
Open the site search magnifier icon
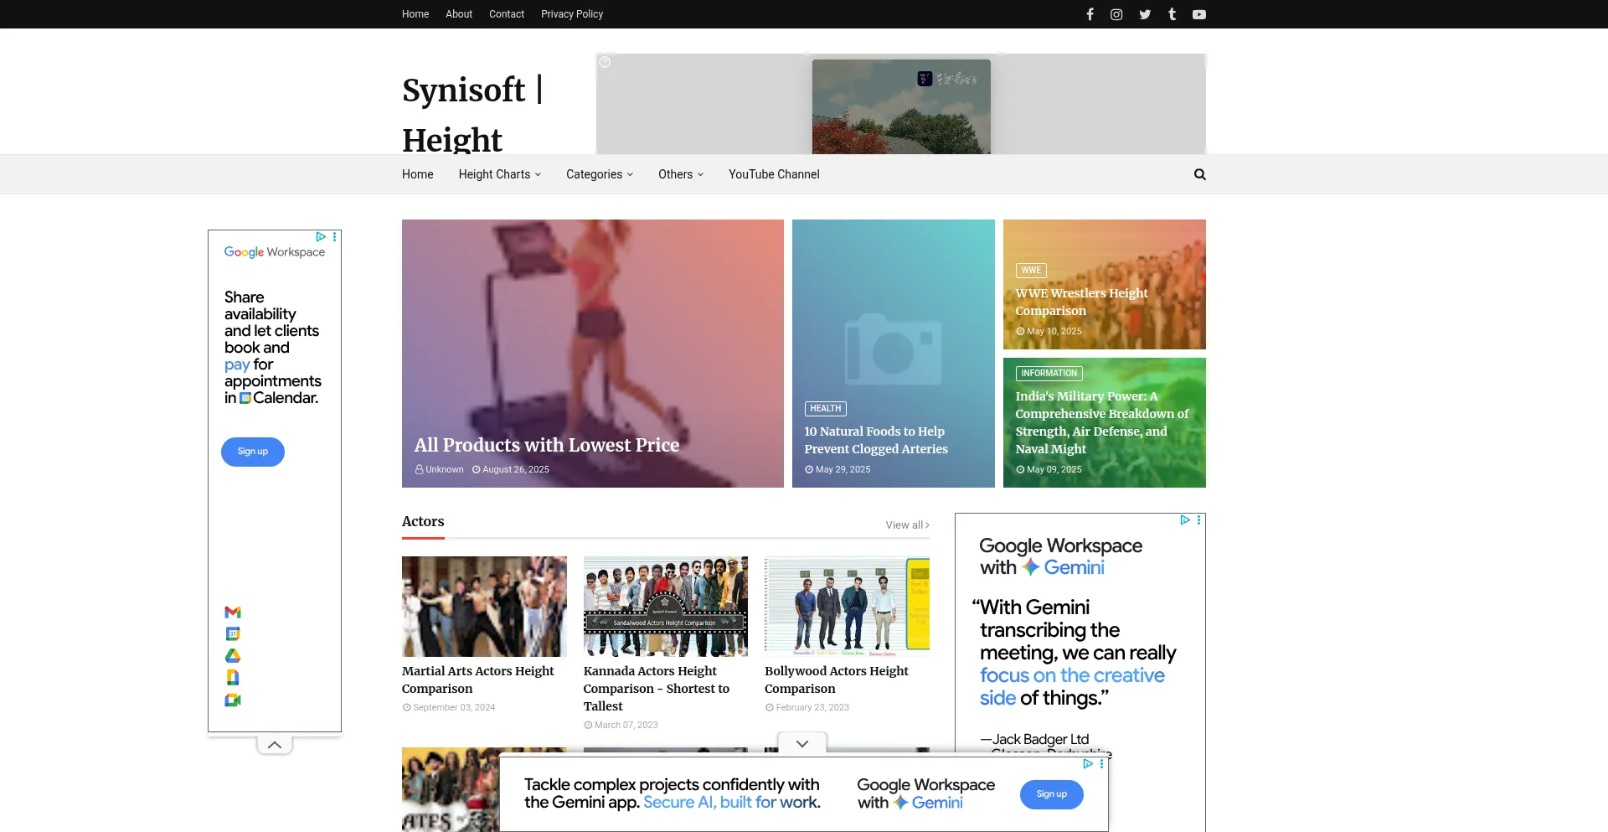tap(1199, 174)
